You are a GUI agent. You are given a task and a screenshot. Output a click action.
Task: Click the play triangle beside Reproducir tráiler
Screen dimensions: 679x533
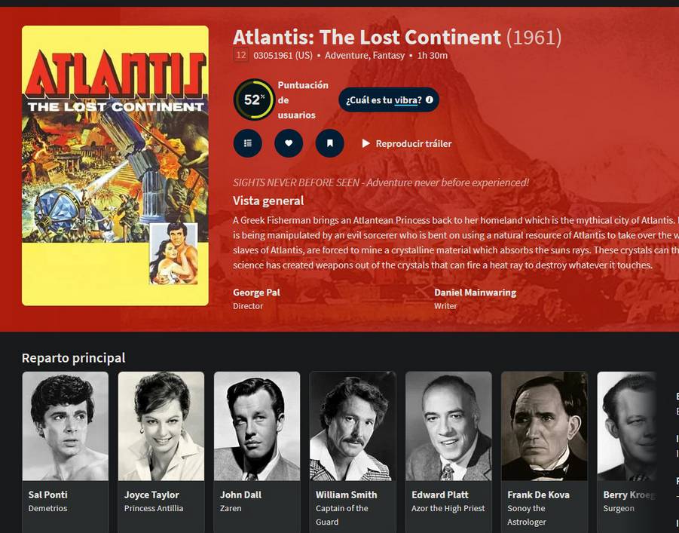point(366,143)
